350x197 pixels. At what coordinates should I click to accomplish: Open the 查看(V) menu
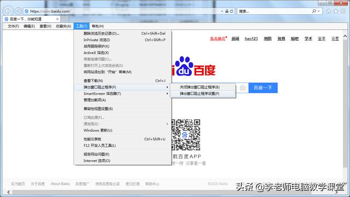click(45, 26)
